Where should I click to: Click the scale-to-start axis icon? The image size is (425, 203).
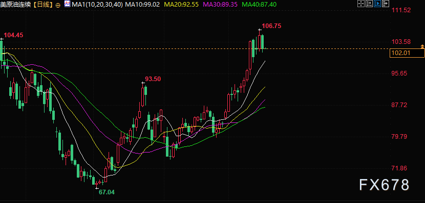(x=369, y=4)
